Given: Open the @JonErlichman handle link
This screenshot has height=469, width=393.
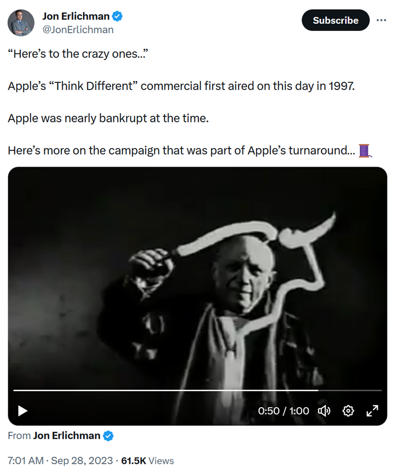Looking at the screenshot, I should tap(78, 30).
